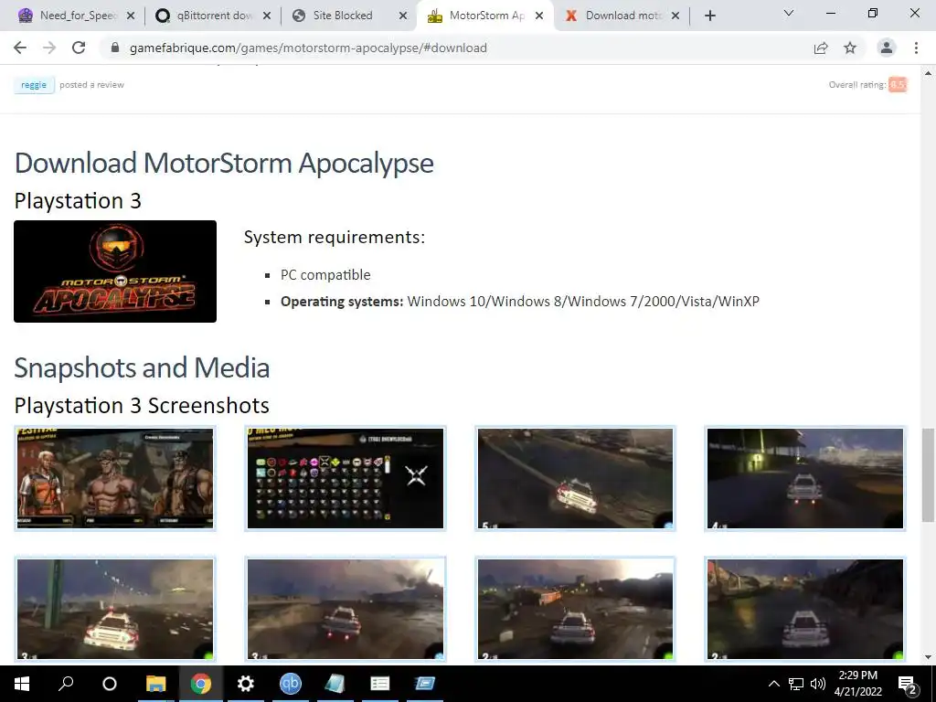Viewport: 936px width, 702px height.
Task: Open the emblem icons grid screenshot
Action: point(346,478)
